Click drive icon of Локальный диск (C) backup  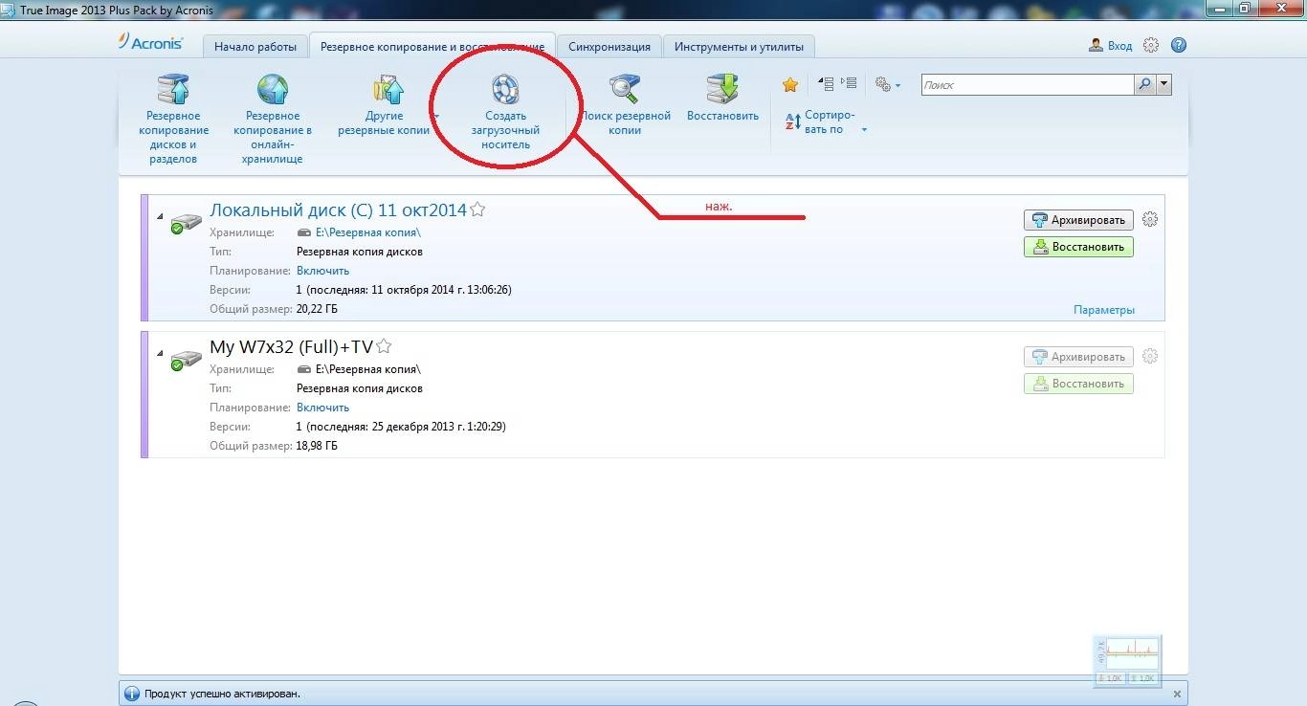click(x=186, y=224)
